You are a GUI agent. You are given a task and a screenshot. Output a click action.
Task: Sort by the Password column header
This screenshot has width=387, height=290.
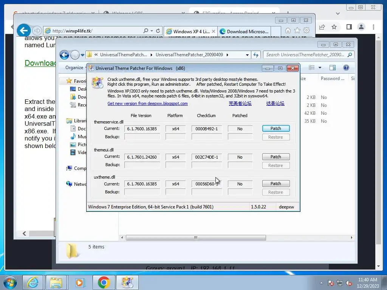(x=332, y=79)
